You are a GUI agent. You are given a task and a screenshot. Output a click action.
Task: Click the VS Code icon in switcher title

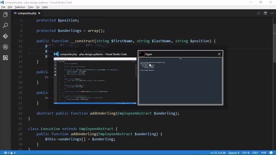click(x=56, y=54)
